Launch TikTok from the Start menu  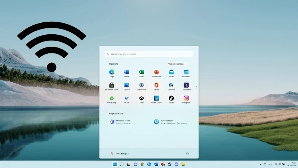click(x=171, y=100)
